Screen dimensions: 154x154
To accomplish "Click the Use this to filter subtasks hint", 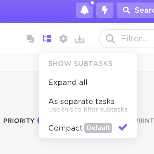I will click(x=88, y=109).
